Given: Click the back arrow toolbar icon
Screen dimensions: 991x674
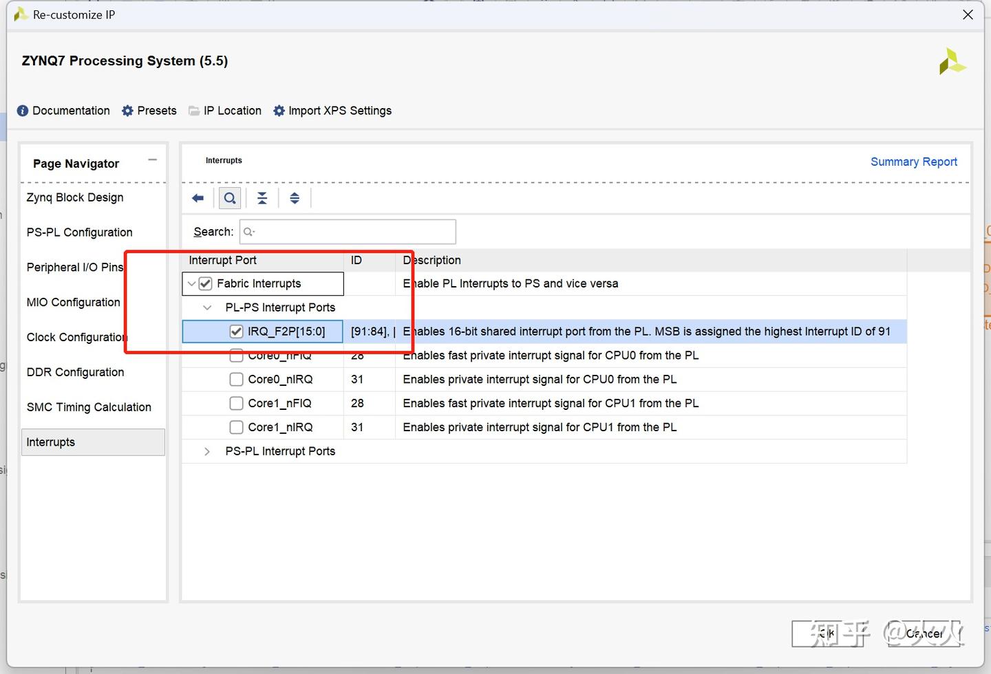Looking at the screenshot, I should (x=198, y=199).
